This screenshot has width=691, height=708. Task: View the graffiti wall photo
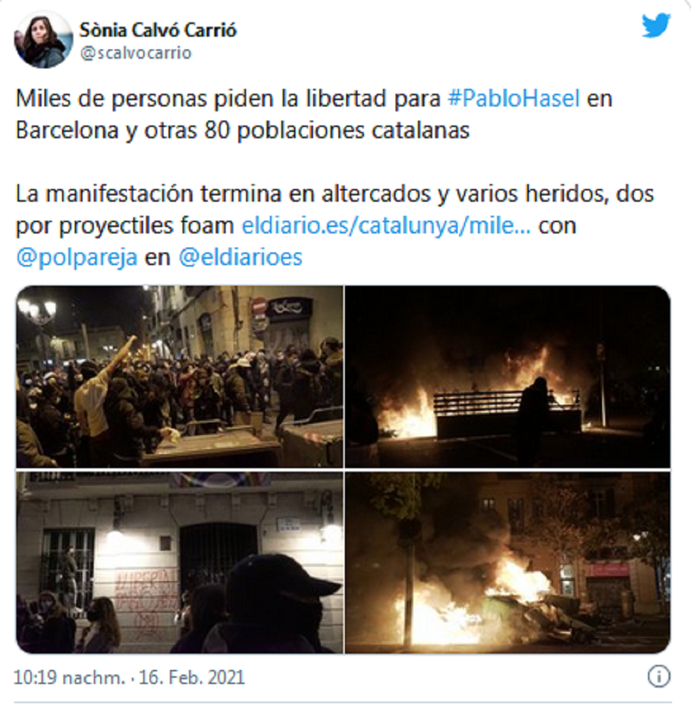pos(180,562)
